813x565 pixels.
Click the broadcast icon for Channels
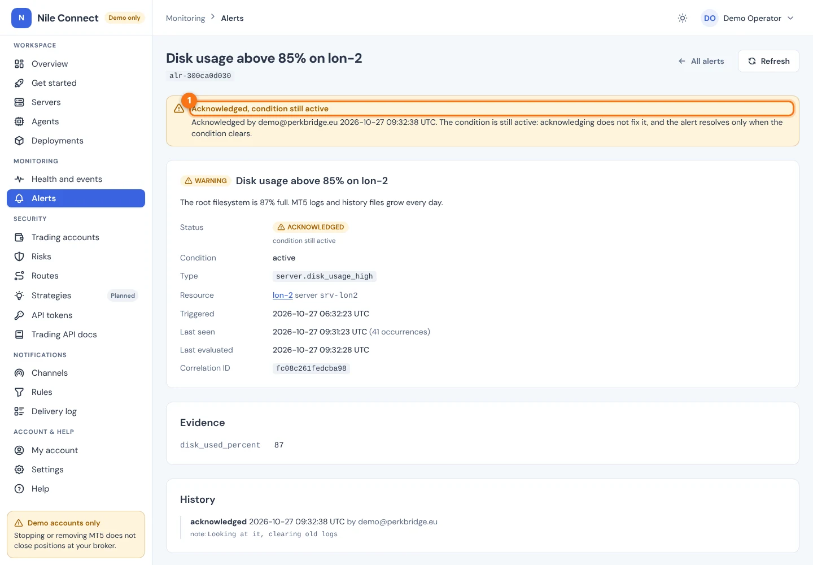click(x=19, y=373)
